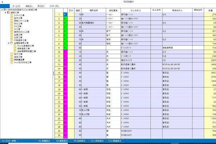216x144 pixels.
Task: Open the ホーム(H) ribbon tab
Action: pyautogui.click(x=17, y=6)
